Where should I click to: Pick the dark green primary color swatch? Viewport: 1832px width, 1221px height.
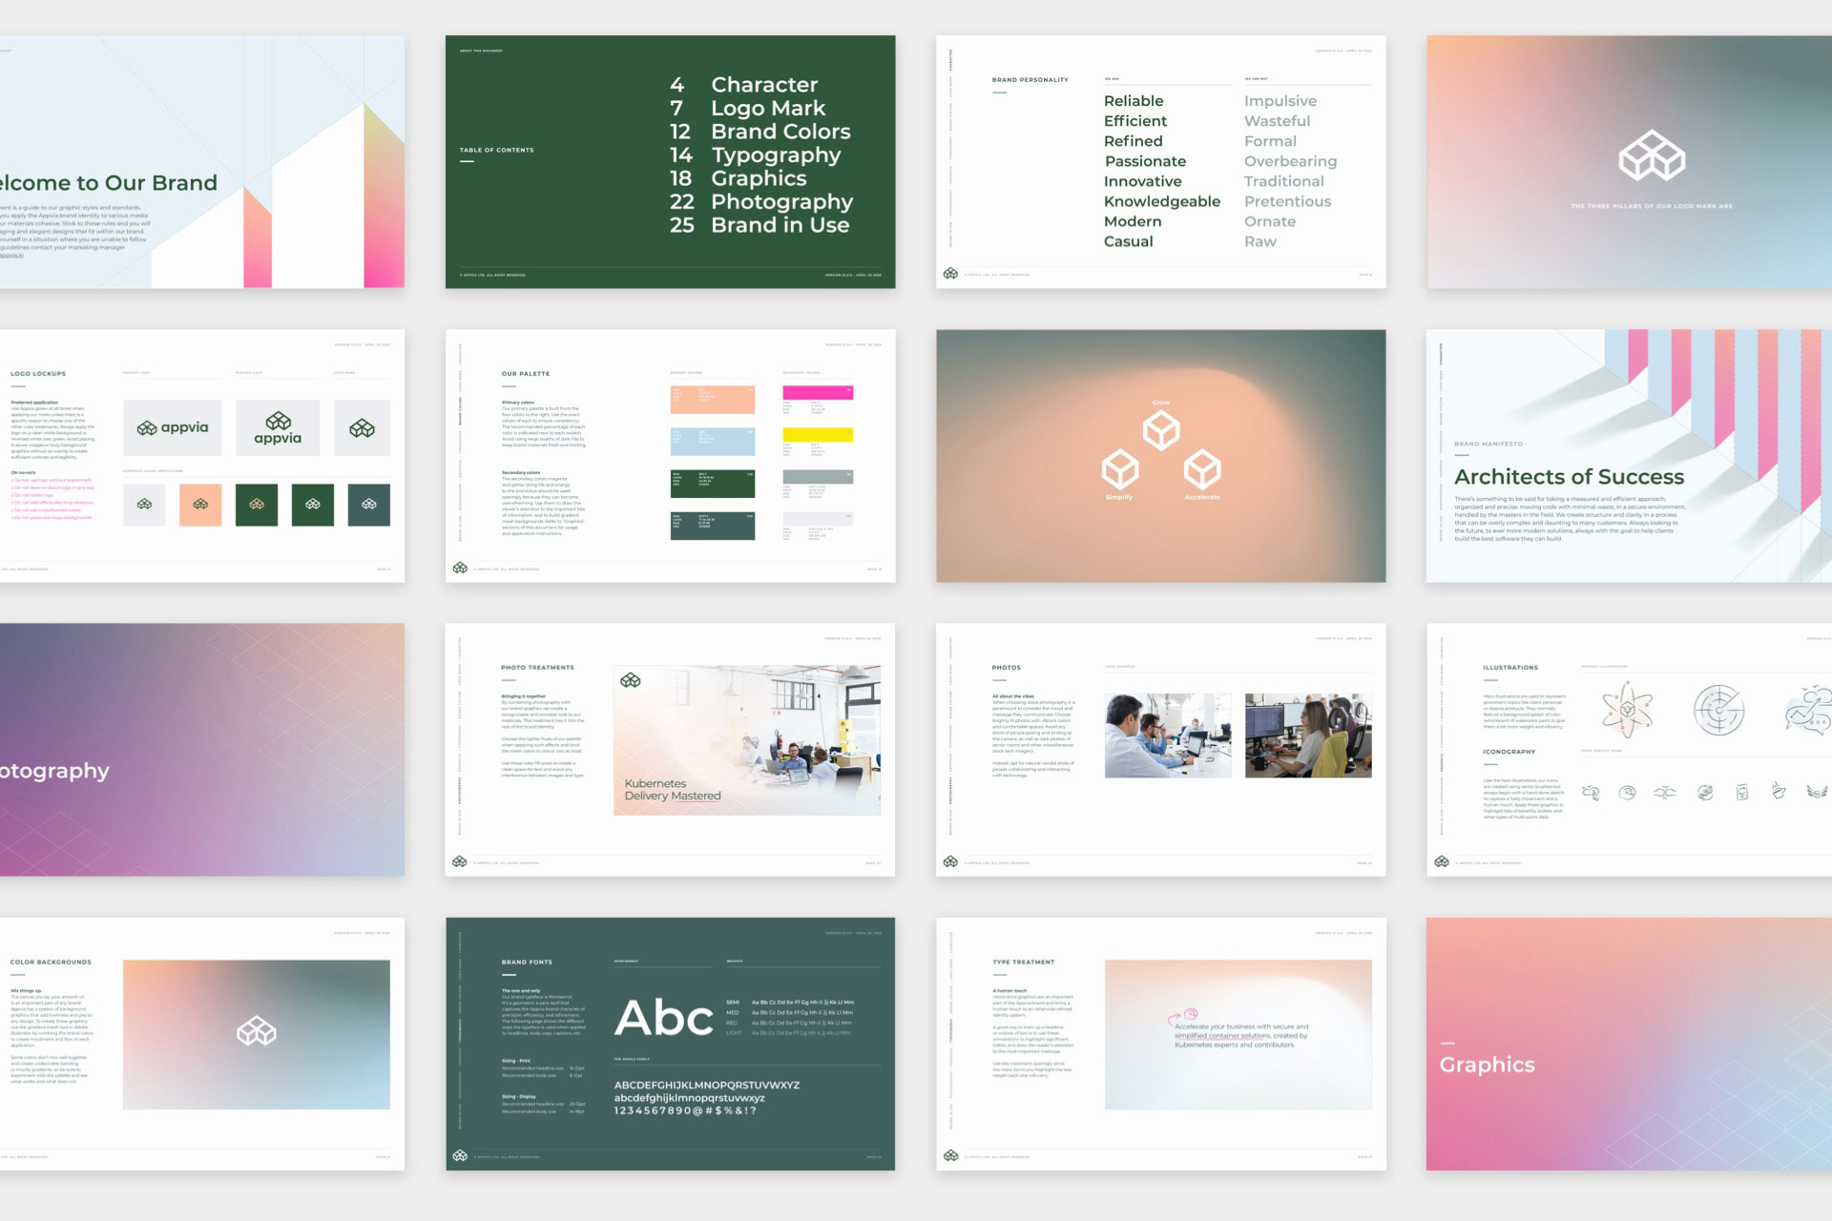tap(713, 484)
